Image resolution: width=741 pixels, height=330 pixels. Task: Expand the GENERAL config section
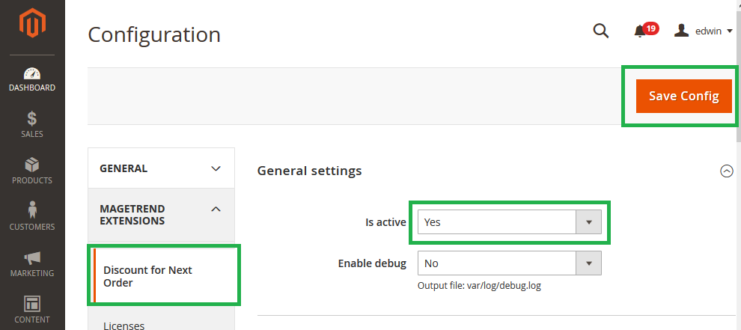[161, 168]
